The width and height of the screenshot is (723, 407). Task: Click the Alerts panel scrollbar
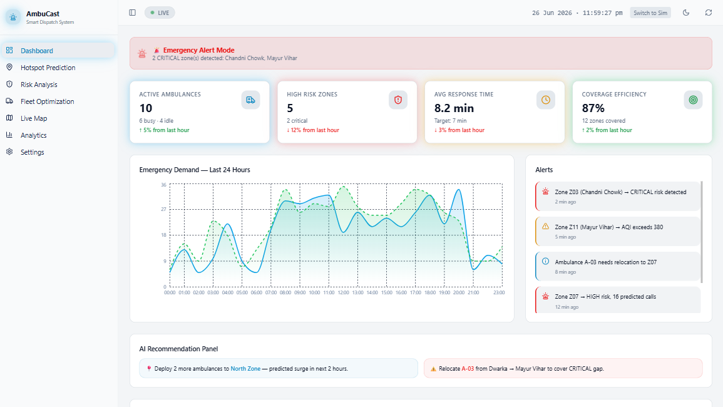[x=702, y=232]
